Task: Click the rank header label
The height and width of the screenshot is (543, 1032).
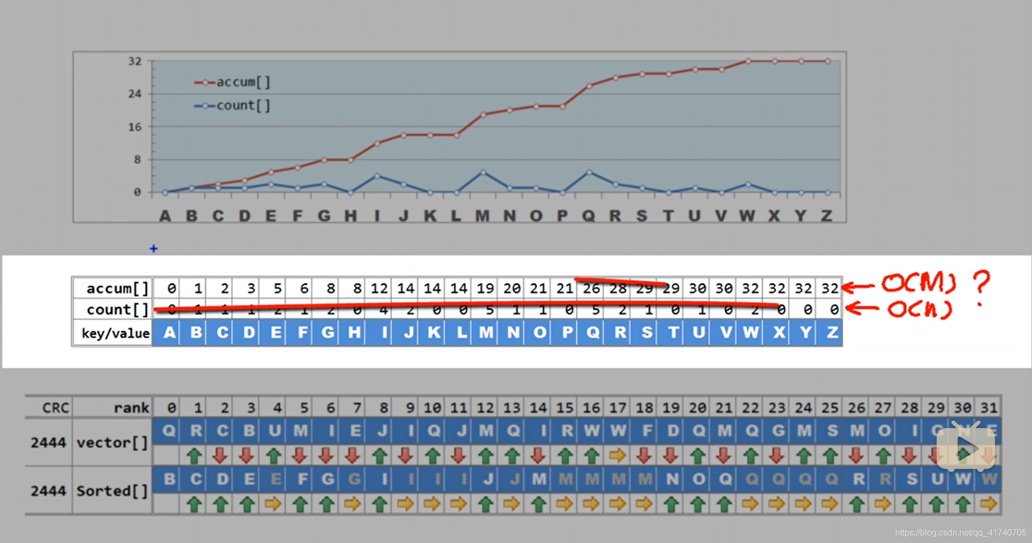Action: (x=131, y=408)
